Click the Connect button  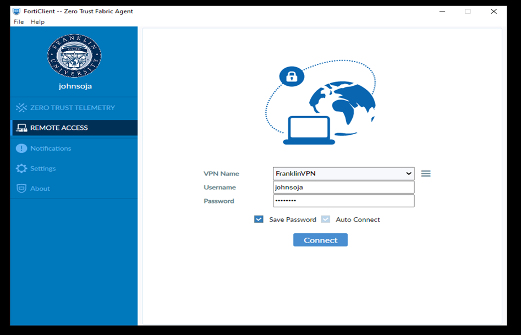[x=320, y=240]
